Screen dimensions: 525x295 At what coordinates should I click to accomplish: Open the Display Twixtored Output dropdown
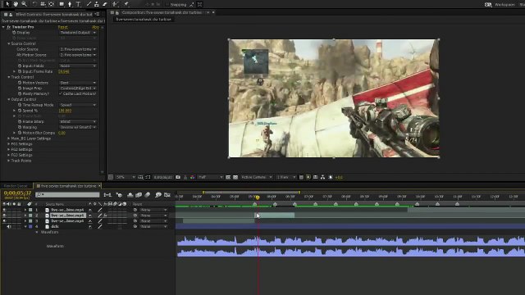coord(78,33)
